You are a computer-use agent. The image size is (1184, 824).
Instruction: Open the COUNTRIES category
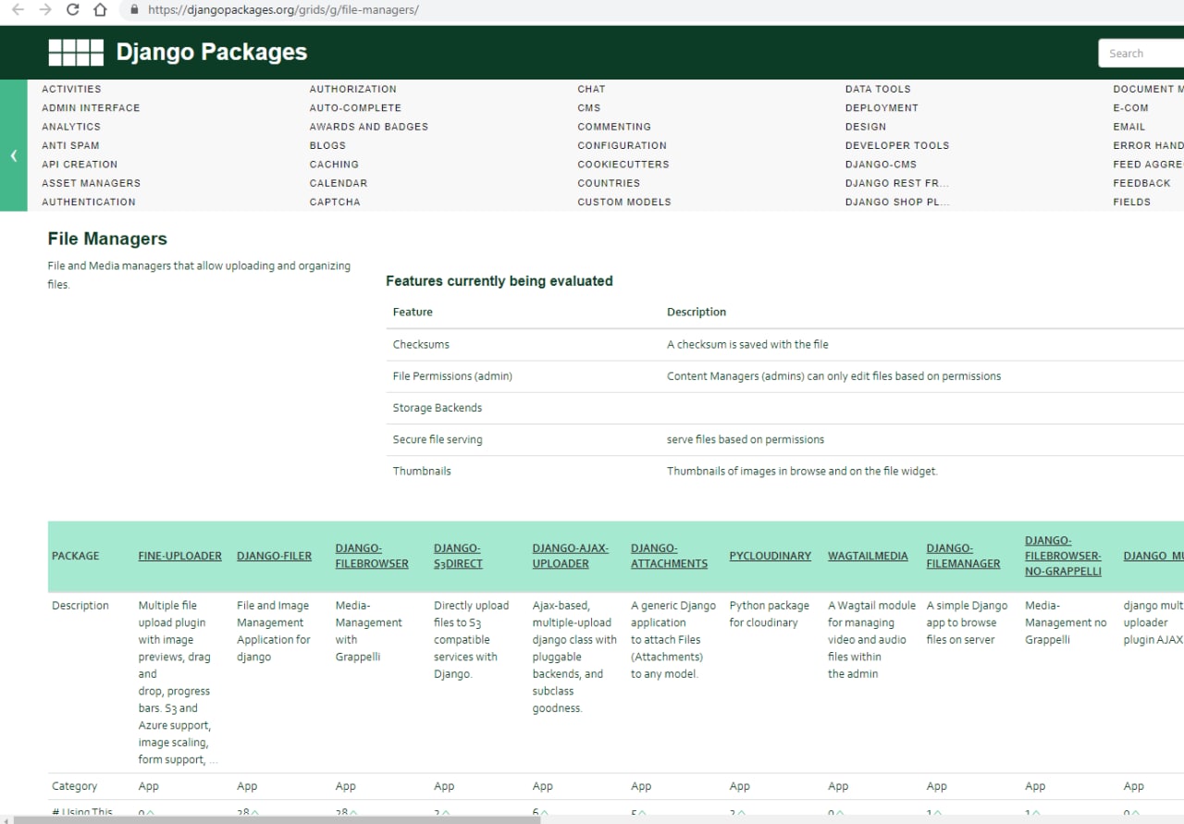click(609, 183)
